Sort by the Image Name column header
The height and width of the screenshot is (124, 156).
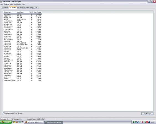[9, 12]
